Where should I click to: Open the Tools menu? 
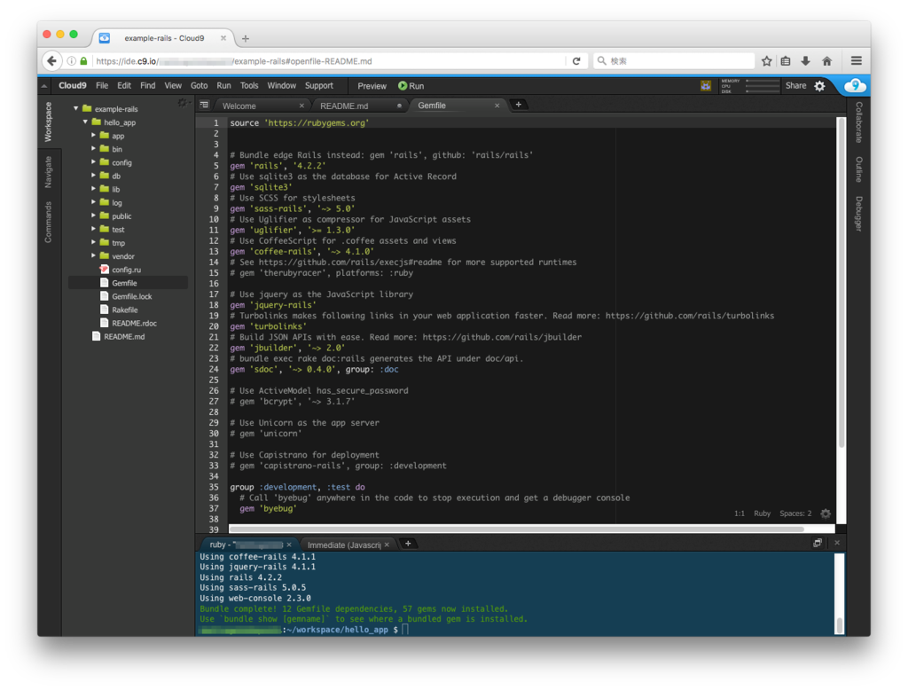click(x=249, y=86)
